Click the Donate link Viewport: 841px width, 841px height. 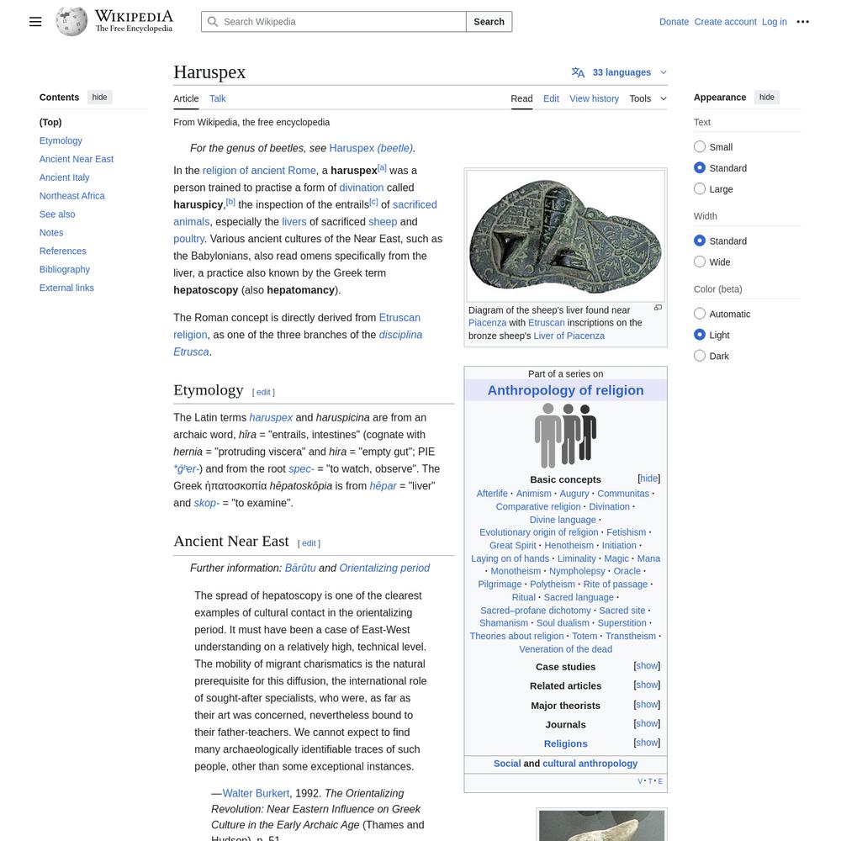point(674,22)
